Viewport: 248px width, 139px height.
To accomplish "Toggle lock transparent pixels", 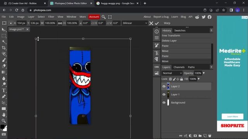I will click(x=170, y=79).
